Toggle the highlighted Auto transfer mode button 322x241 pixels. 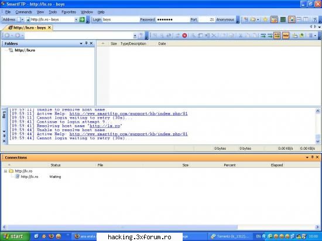click(277, 36)
